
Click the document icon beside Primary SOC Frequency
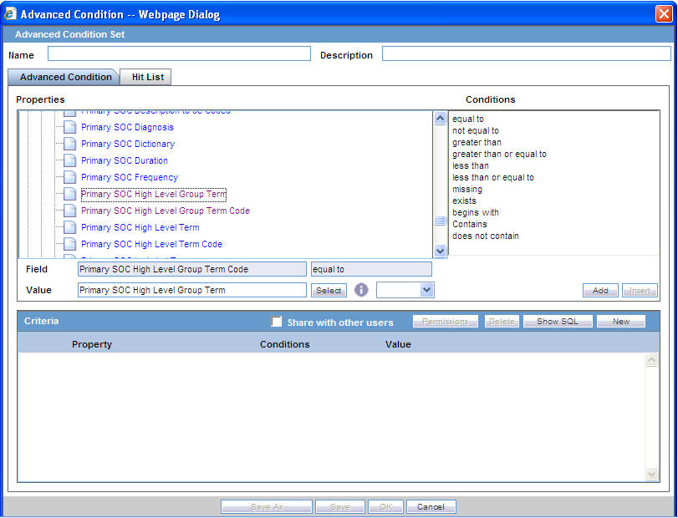[69, 177]
